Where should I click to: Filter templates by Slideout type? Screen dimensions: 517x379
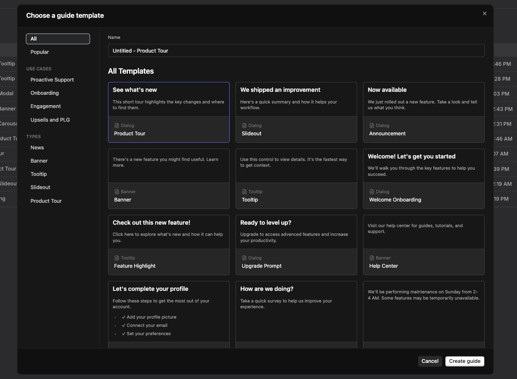(41, 187)
